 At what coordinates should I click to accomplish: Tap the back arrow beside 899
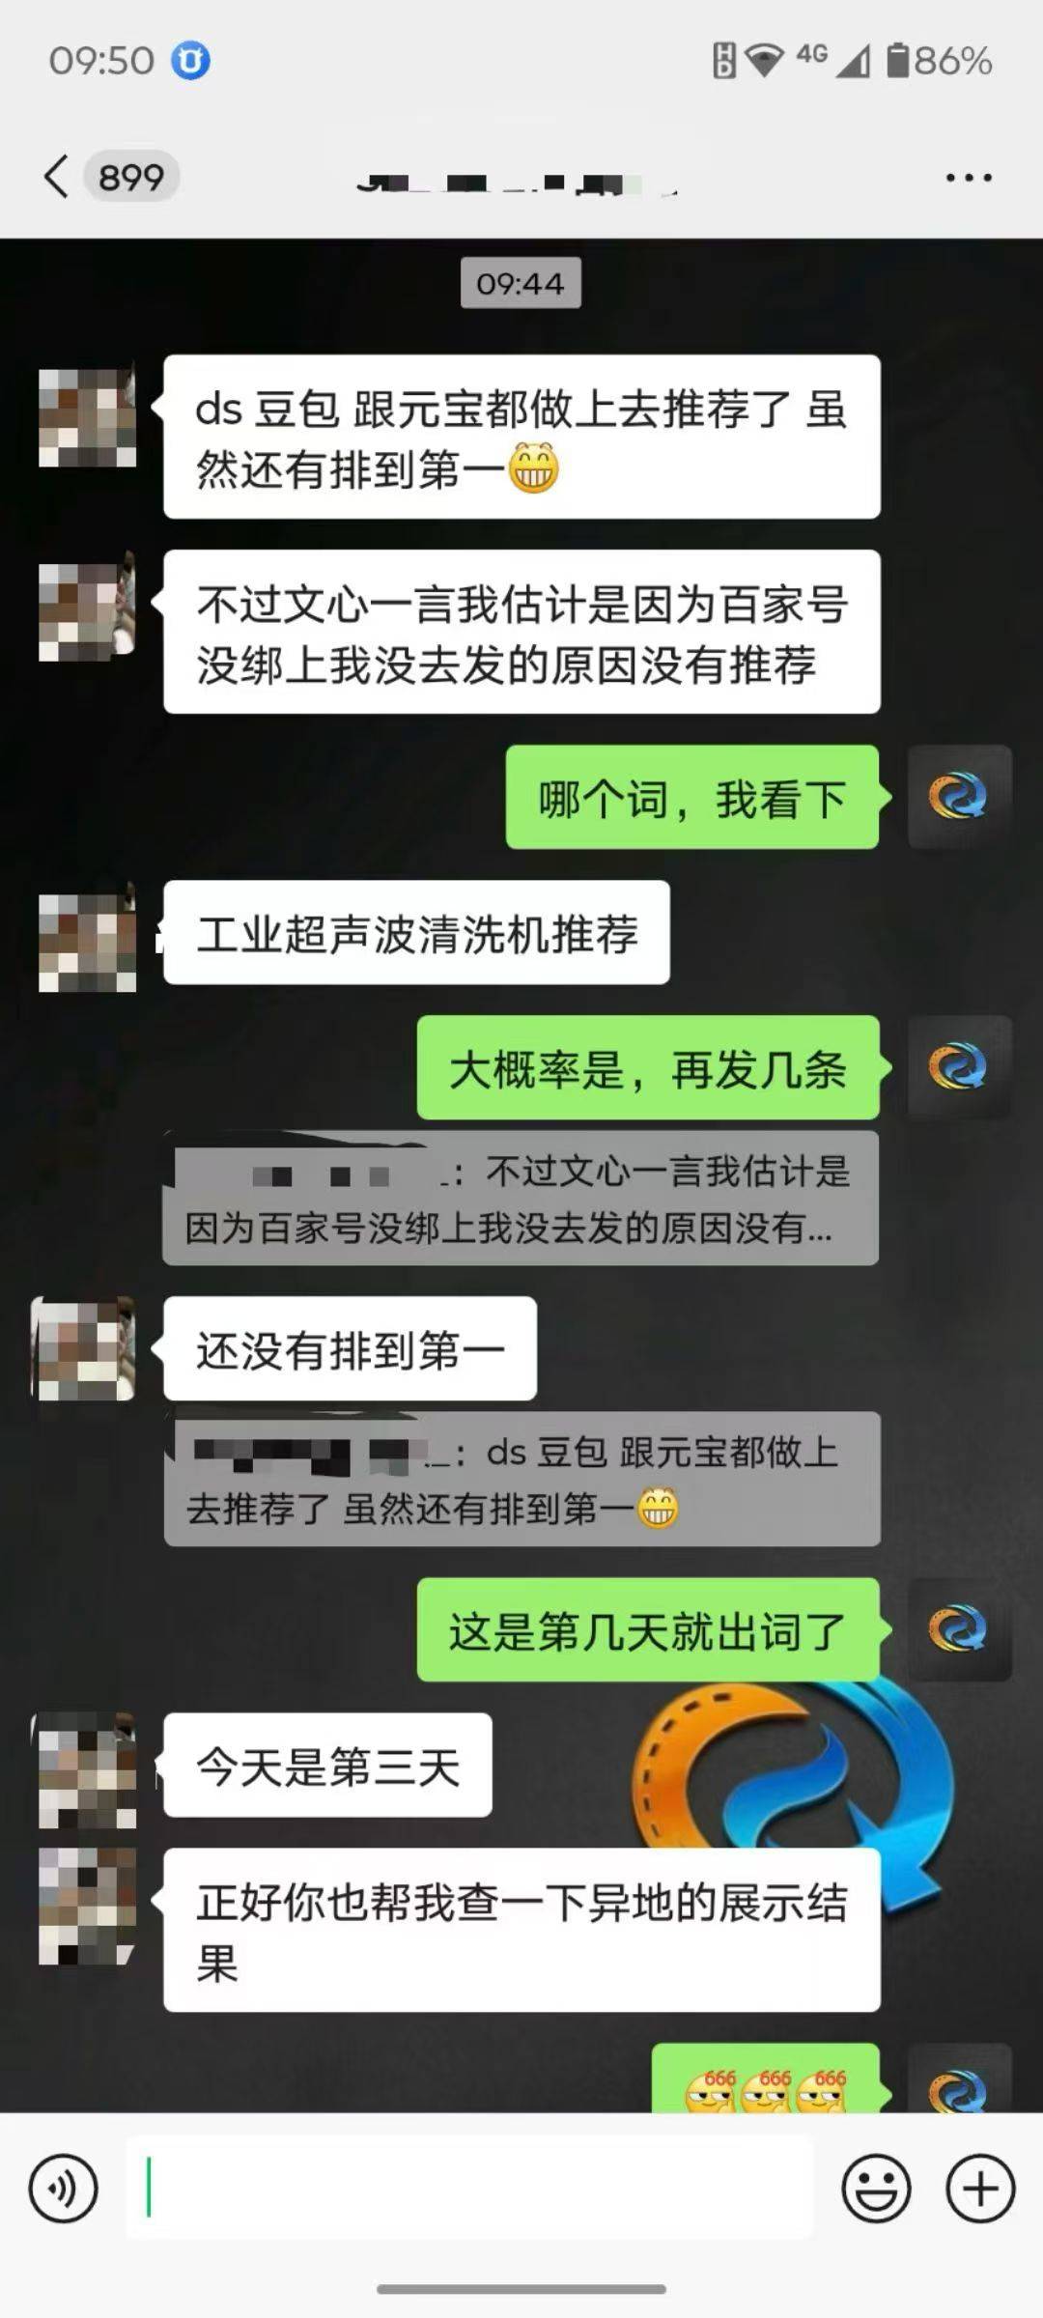[x=56, y=177]
